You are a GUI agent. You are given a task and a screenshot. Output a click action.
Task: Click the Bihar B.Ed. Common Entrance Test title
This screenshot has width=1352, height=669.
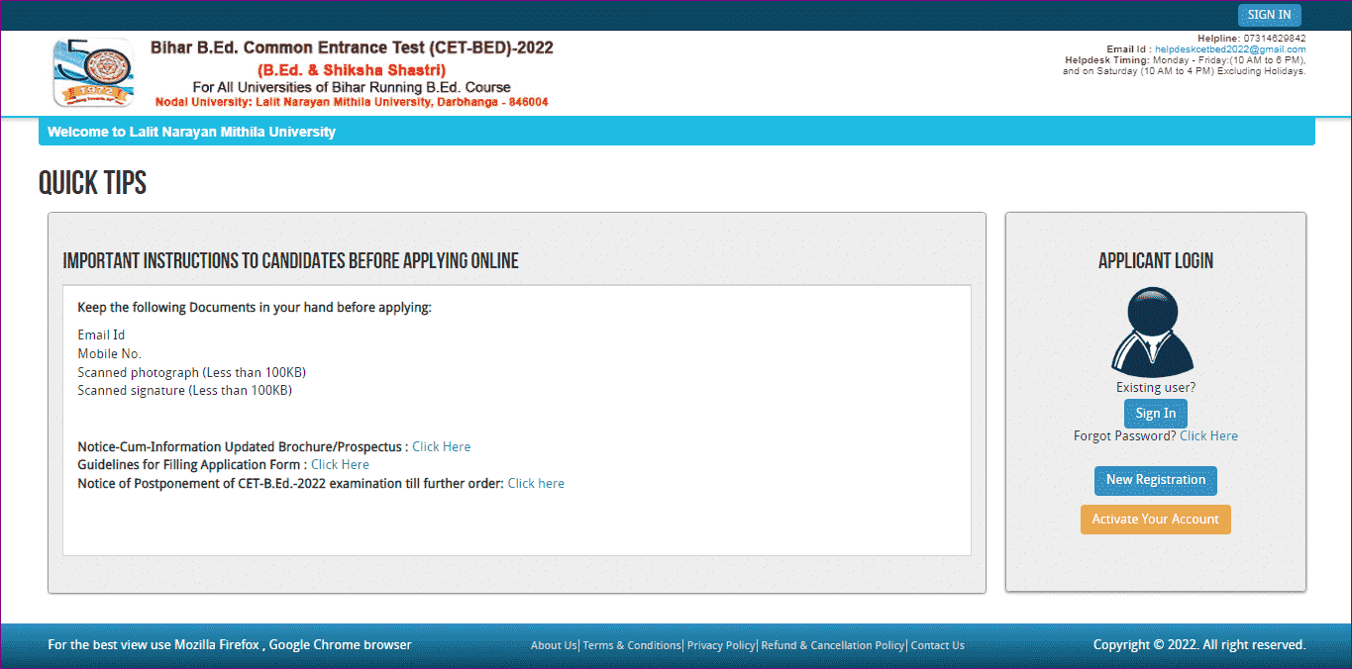[352, 48]
